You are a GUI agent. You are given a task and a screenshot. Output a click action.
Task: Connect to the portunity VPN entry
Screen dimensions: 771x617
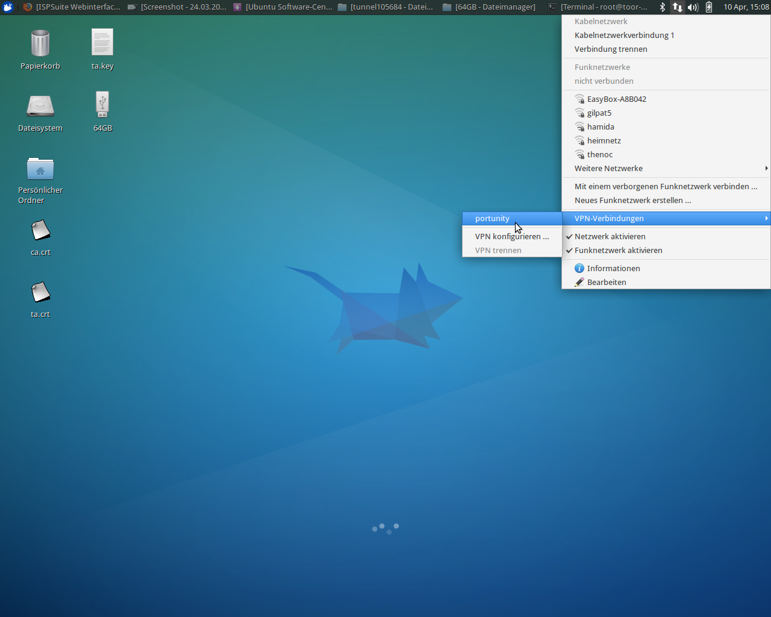pos(492,219)
